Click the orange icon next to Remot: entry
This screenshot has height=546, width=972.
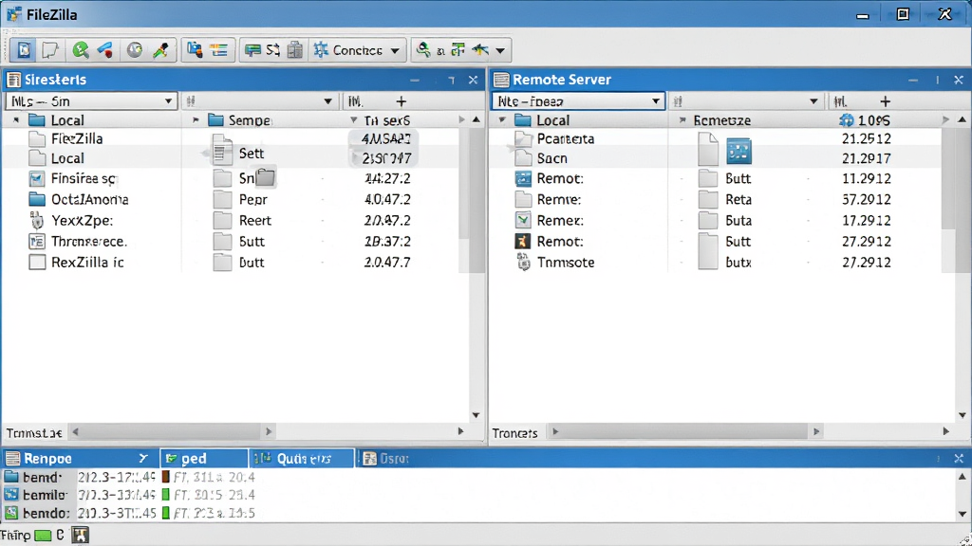coord(523,242)
